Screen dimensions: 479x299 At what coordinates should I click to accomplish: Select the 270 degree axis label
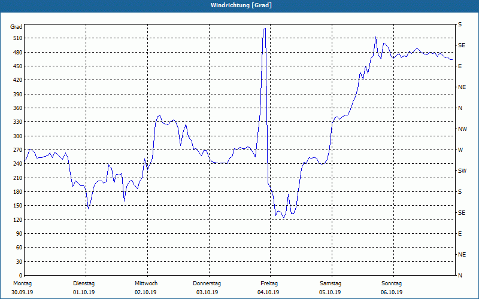18,150
